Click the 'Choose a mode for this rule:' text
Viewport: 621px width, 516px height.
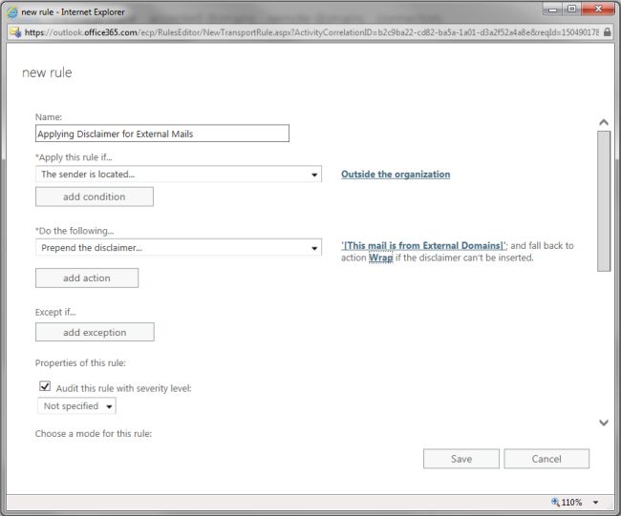click(x=94, y=434)
